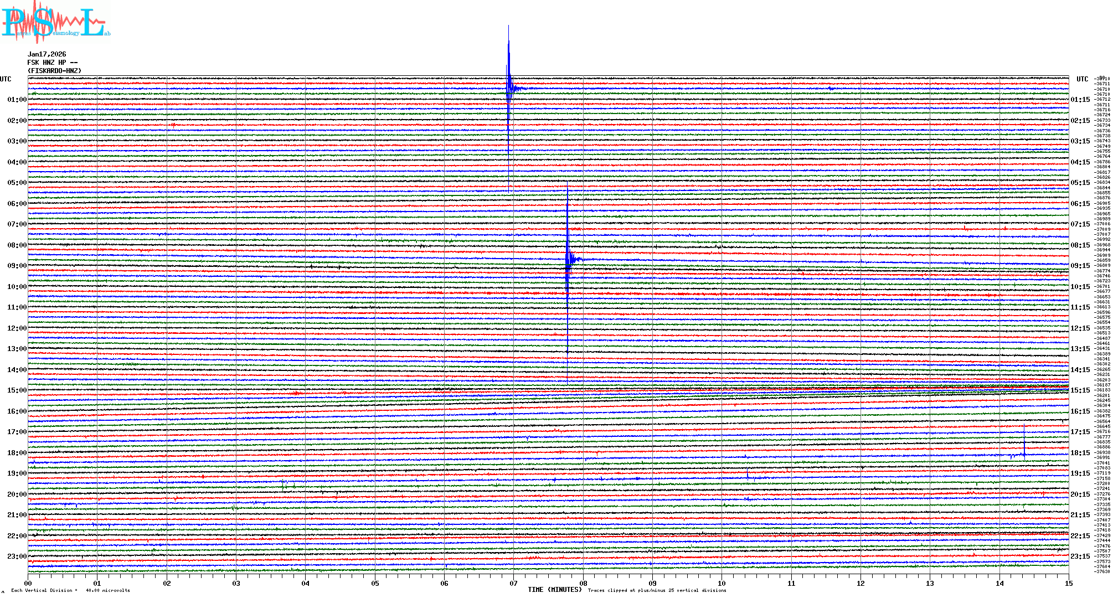Click the Each Vertical Division microvolts note
Image resolution: width=1113 pixels, height=598 pixels.
pos(70,590)
